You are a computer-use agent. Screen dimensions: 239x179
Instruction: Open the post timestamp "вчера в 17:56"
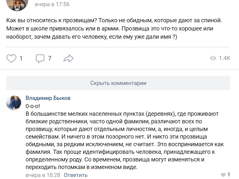click(52, 4)
